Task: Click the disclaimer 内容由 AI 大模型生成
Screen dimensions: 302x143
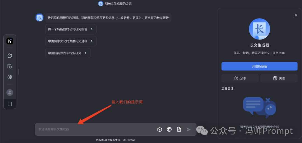Action: click(115, 140)
